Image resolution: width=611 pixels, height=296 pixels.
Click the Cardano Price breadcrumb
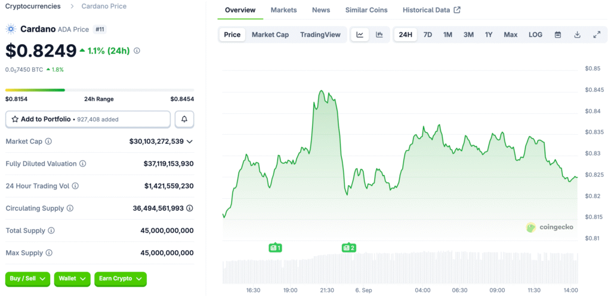(x=104, y=6)
